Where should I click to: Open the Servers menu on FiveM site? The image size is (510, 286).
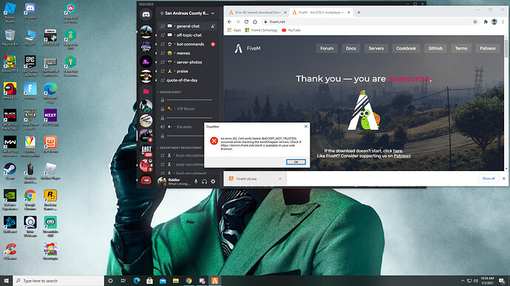[376, 49]
